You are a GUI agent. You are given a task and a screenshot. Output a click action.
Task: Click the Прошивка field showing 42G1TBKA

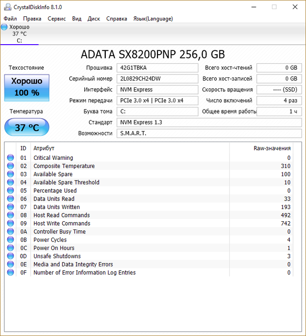(x=158, y=68)
